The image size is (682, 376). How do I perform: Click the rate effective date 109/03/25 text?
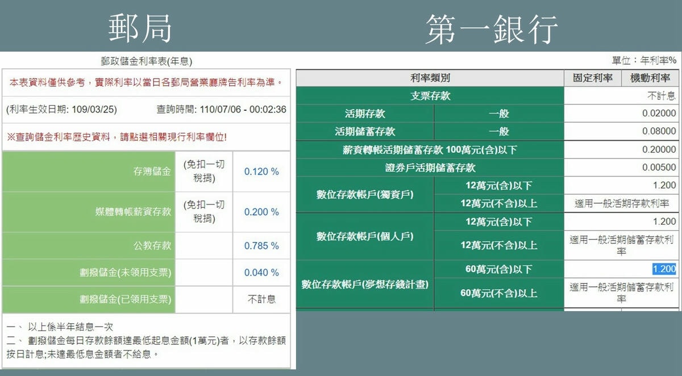click(61, 110)
